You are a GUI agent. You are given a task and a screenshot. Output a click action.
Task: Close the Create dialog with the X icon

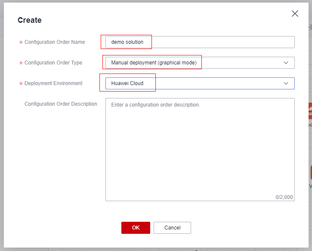295,14
